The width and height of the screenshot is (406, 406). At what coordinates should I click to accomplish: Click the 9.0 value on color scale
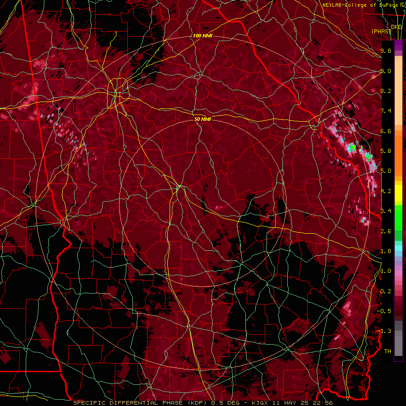point(386,71)
